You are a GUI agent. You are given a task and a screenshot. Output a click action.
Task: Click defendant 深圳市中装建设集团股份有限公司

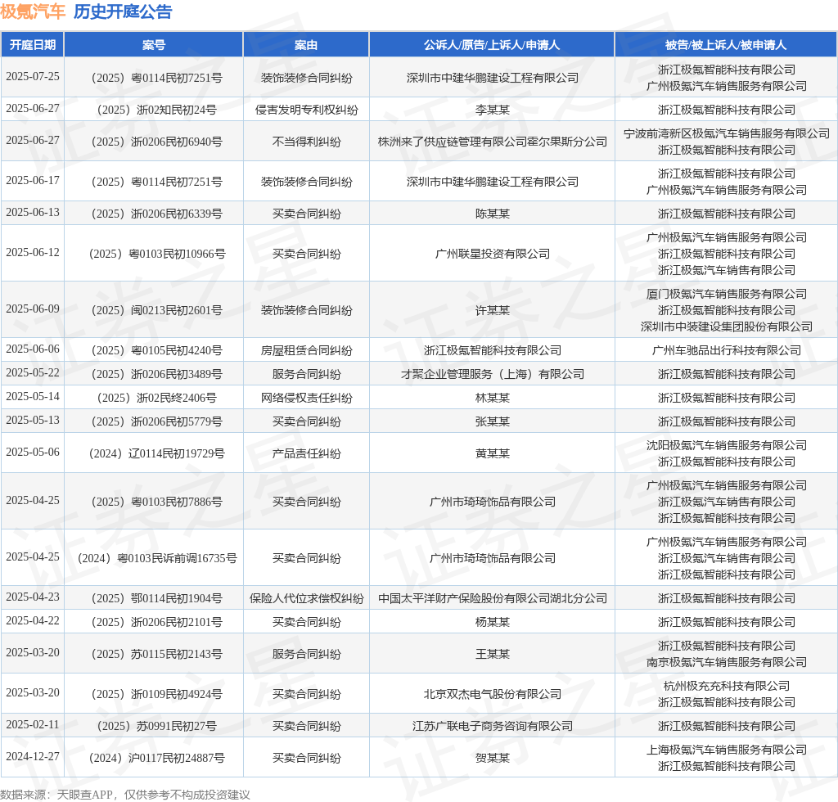[727, 327]
